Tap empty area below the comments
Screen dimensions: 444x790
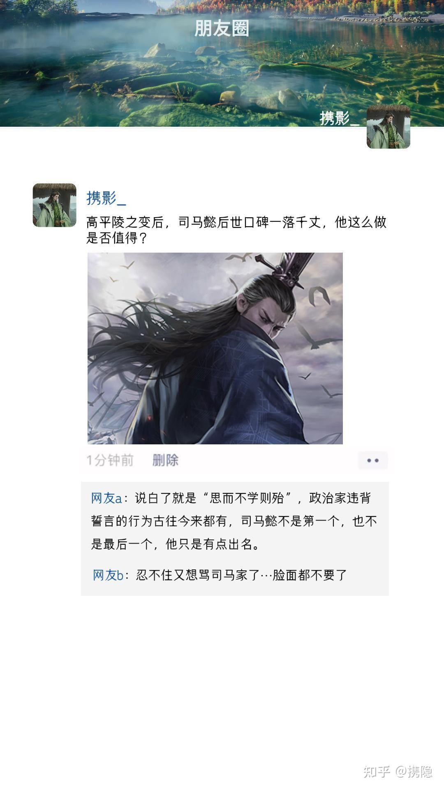pos(222,675)
